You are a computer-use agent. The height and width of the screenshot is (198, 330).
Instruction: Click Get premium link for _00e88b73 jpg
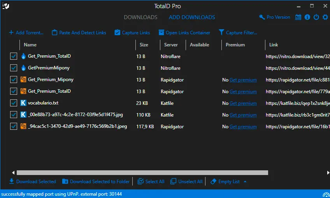pyautogui.click(x=243, y=115)
